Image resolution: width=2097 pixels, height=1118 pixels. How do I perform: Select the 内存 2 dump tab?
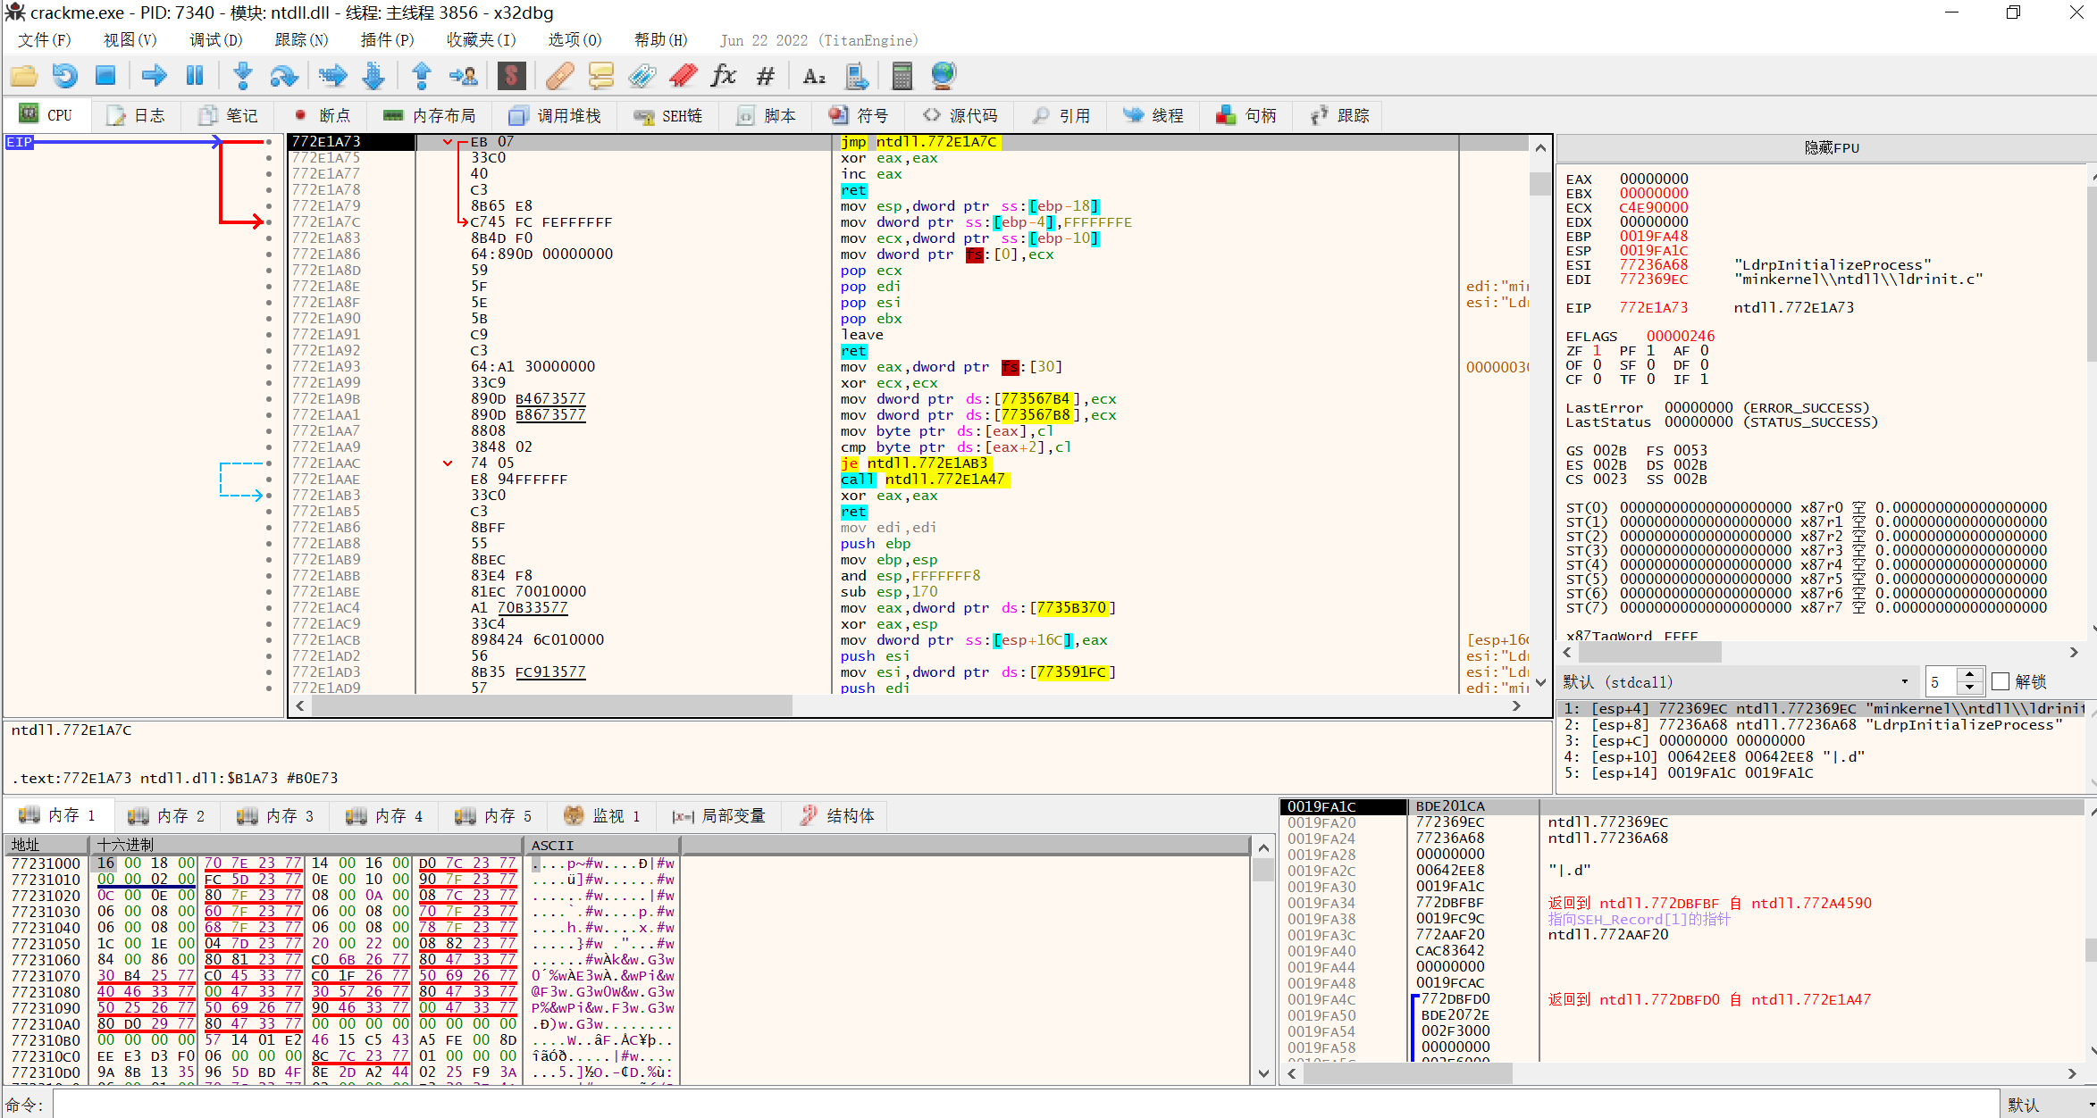point(167,815)
